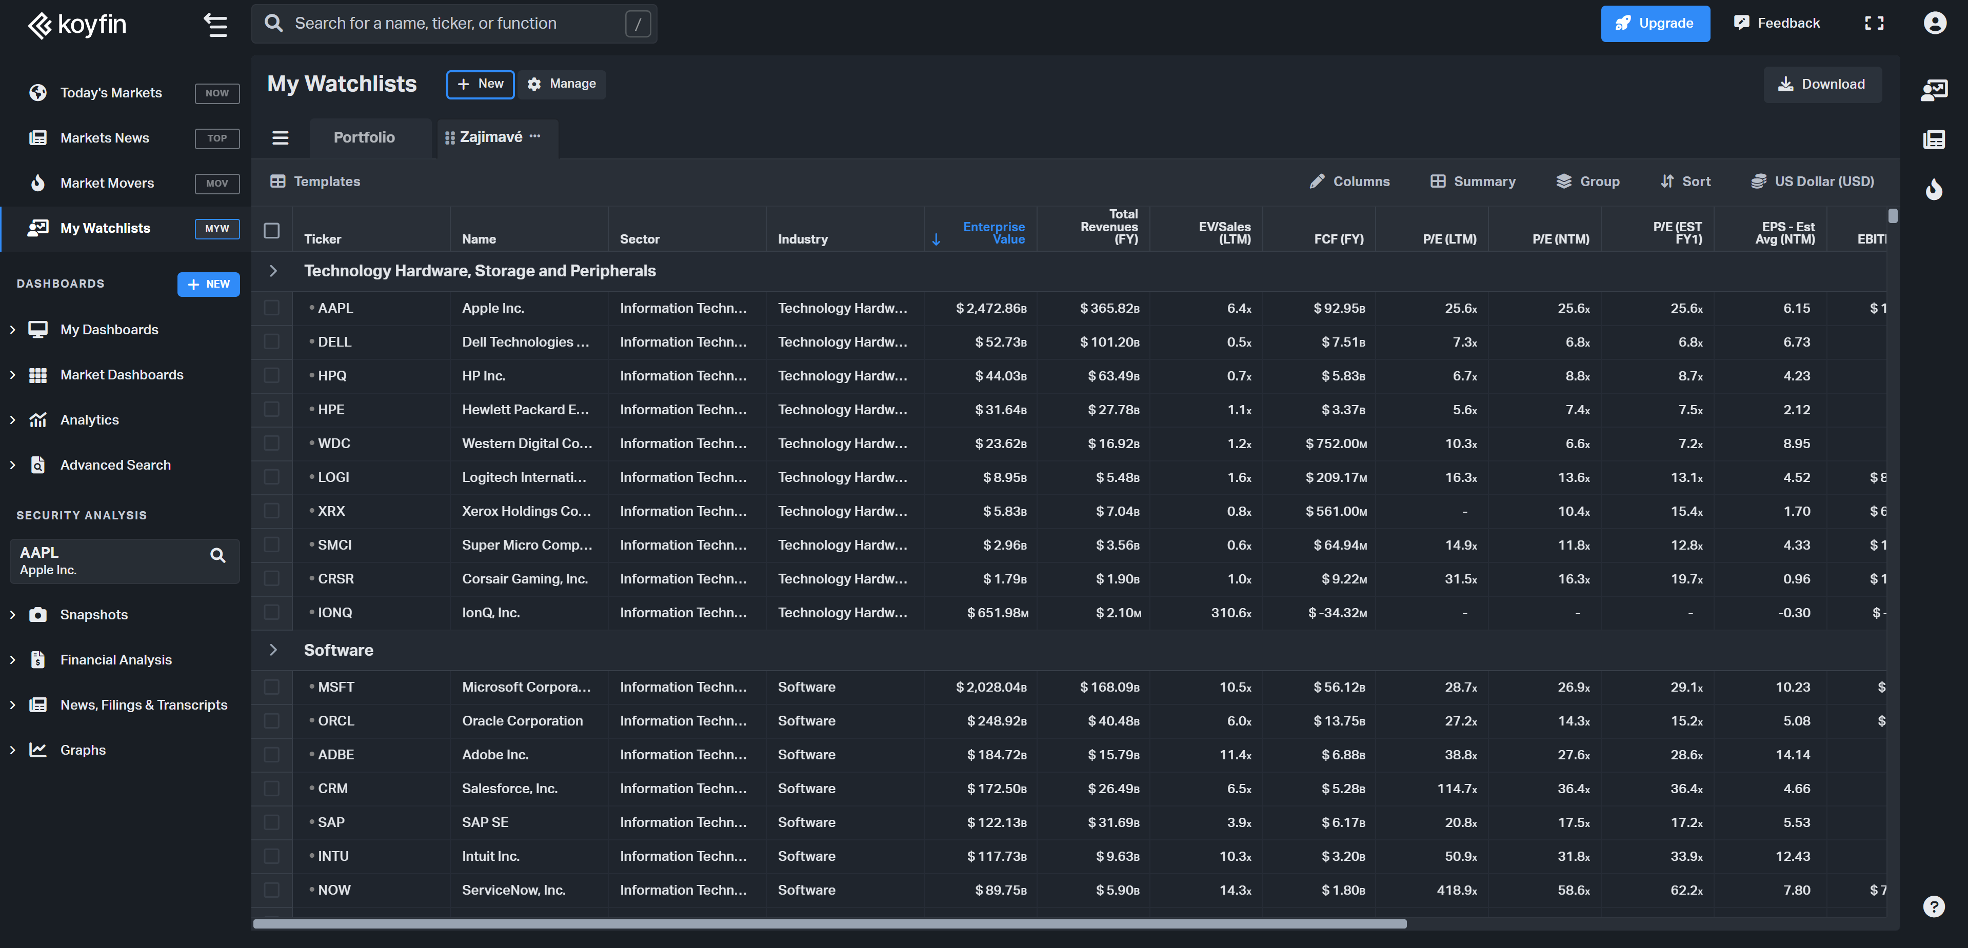Expand Market Dashboards chevron
The image size is (1968, 948).
(x=12, y=374)
